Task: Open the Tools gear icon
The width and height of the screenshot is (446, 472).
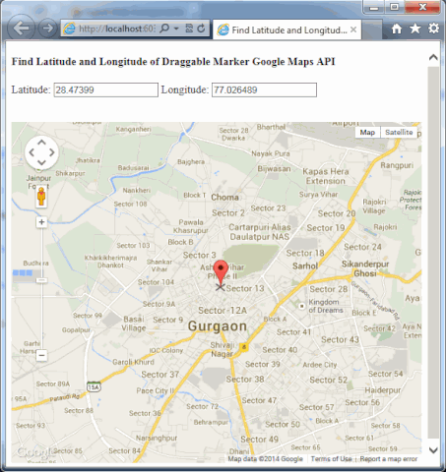Action: pyautogui.click(x=433, y=29)
